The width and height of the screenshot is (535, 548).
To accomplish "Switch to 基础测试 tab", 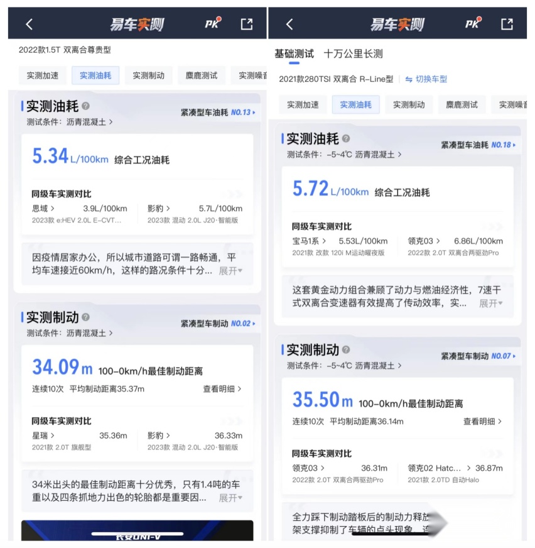I will point(294,54).
